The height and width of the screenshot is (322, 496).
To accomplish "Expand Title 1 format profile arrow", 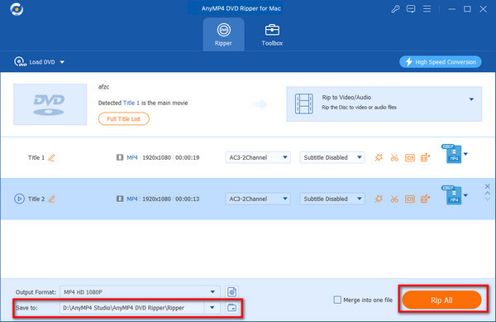I will click(x=465, y=154).
